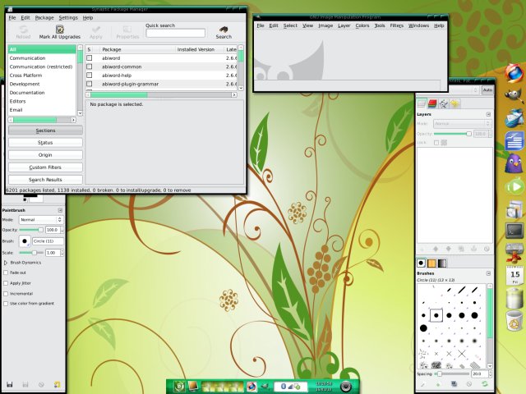This screenshot has width=526, height=394.
Task: Tick the checkbox for abiword package
Action: pos(90,58)
